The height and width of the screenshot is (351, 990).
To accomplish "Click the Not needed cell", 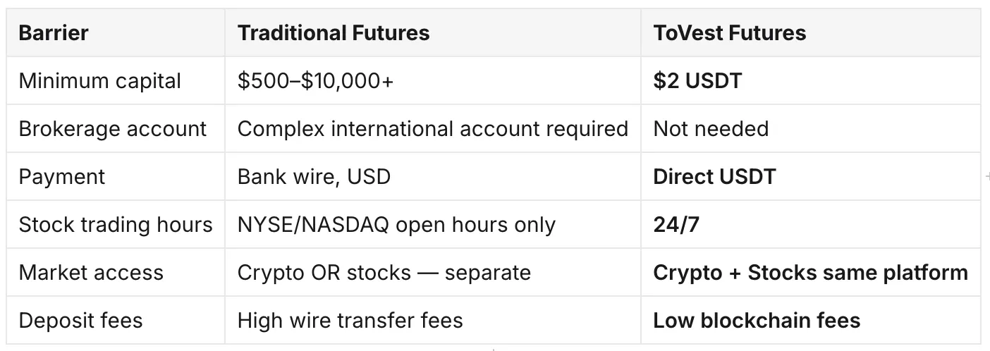I will point(711,128).
